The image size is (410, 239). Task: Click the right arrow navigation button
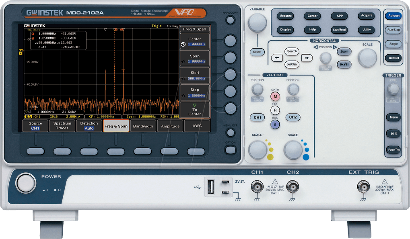[307, 58]
